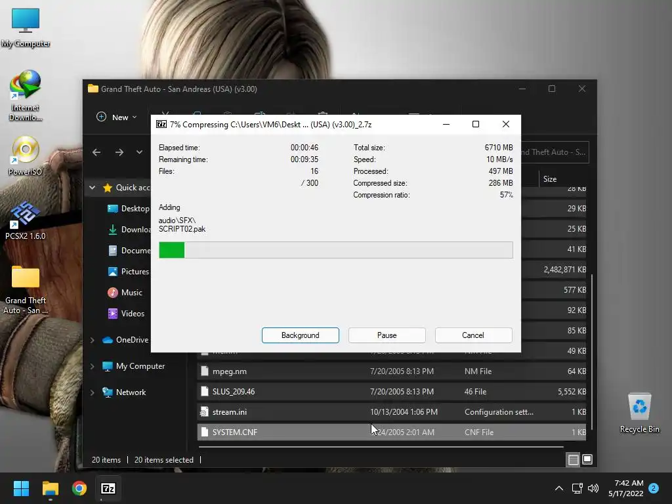Open Documents in navigation pane

(x=129, y=250)
